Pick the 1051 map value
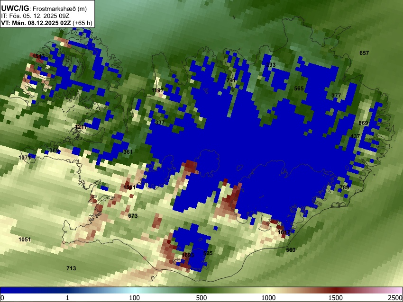The width and height of the screenshot is (403, 302). tap(25, 240)
